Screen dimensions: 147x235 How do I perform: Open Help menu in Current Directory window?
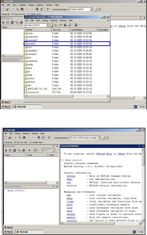tap(70, 20)
